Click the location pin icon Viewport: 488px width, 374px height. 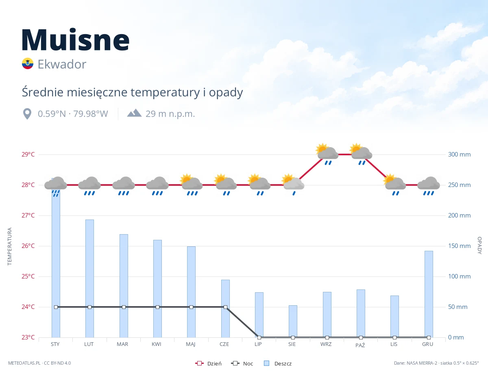[27, 114]
